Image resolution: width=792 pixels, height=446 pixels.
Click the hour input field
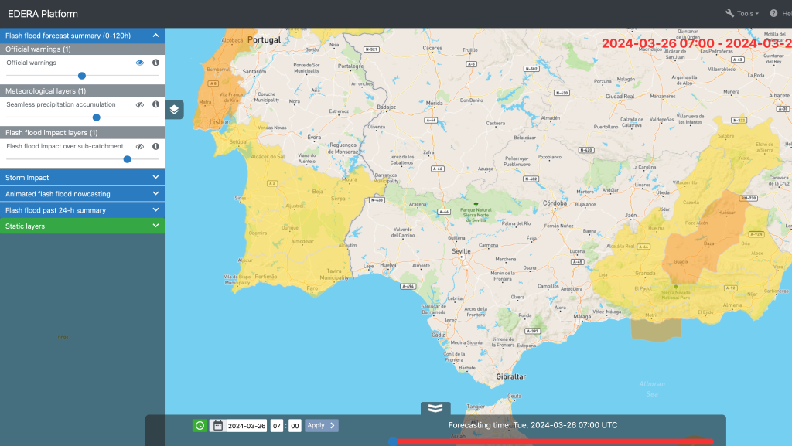click(x=277, y=425)
